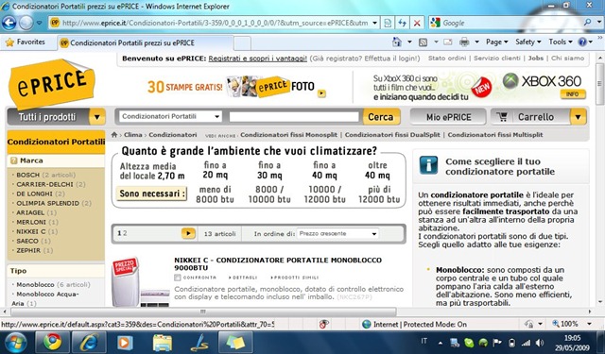This screenshot has height=354, width=605.
Task: Click Internet Explorer taskbar icon
Action: pos(89,342)
